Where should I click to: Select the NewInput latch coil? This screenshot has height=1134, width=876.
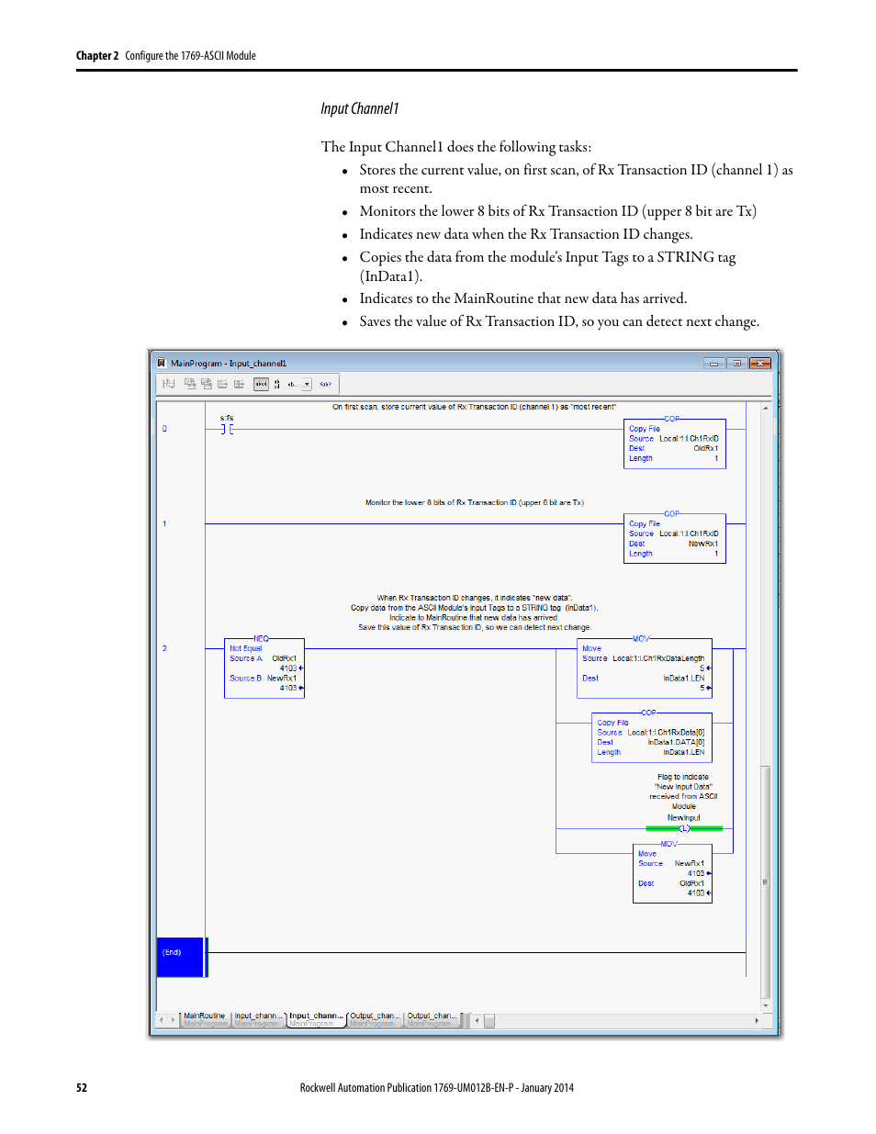click(x=684, y=828)
